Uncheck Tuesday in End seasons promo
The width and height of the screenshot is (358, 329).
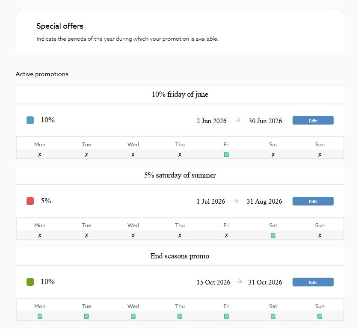pos(86,316)
